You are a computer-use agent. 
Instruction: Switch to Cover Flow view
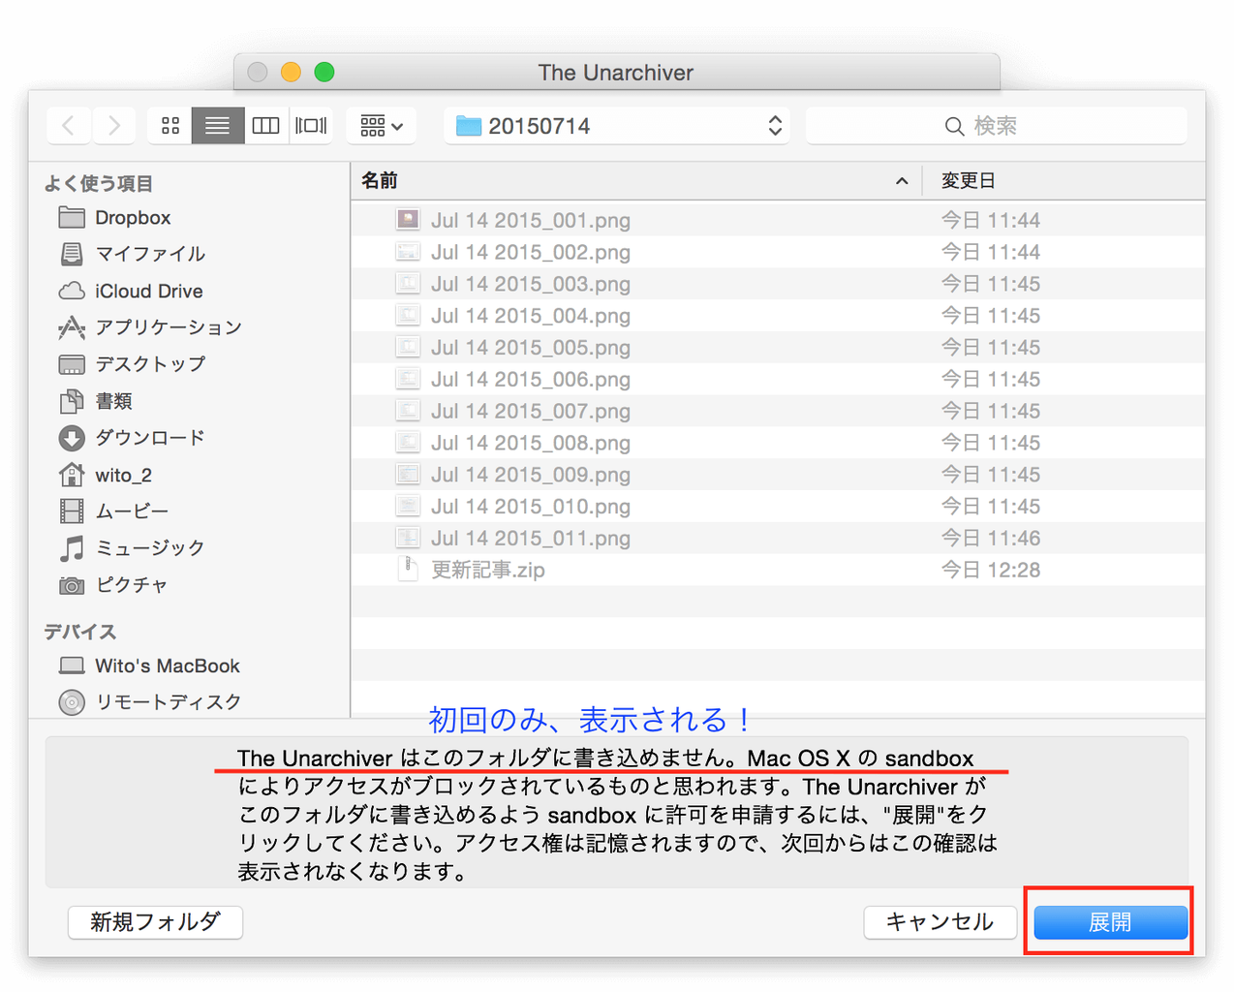pos(311,126)
